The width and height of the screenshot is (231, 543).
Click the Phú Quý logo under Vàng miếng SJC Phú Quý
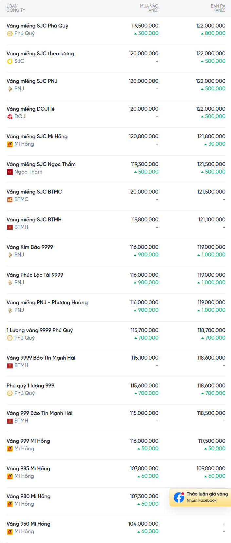coord(10,33)
